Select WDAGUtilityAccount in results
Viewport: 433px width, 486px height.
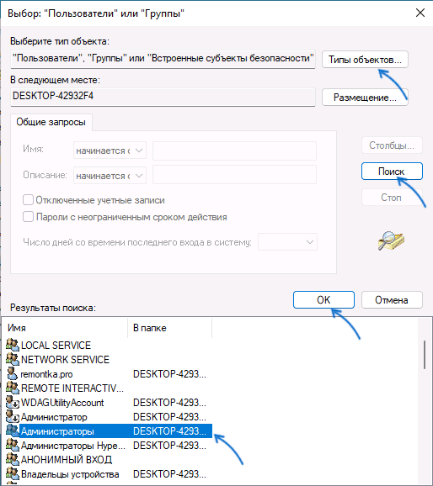tap(62, 402)
